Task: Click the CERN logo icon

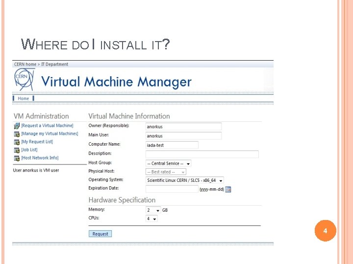Action: (x=25, y=80)
